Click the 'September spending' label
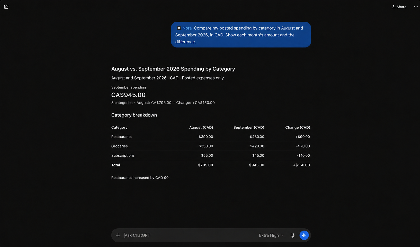 pos(129,87)
